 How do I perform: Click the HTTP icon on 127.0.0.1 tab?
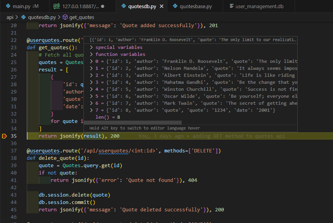(57, 6)
